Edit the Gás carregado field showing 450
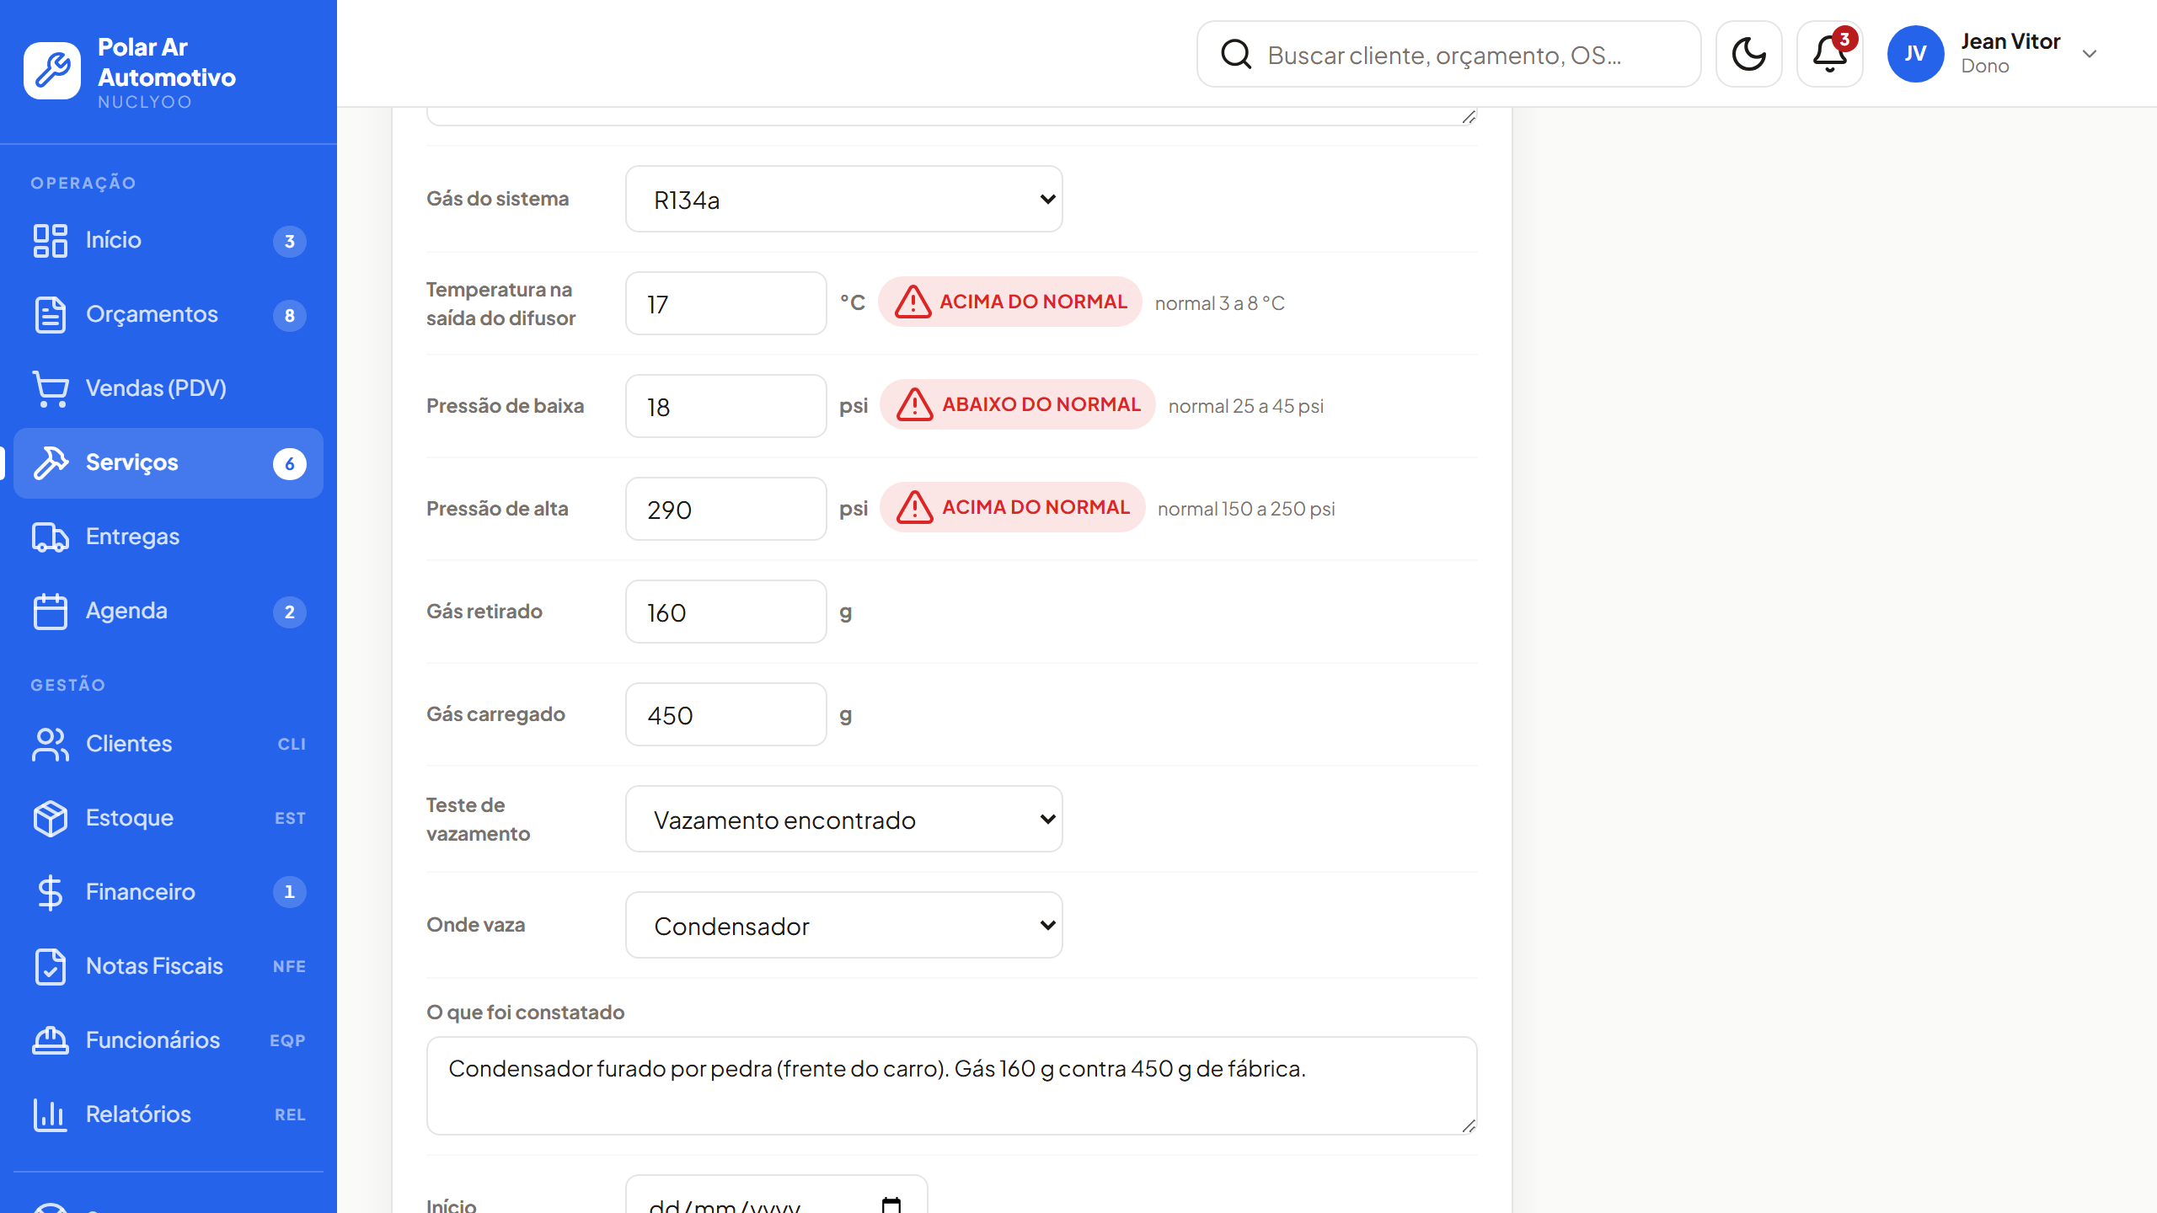This screenshot has height=1213, width=2157. pyautogui.click(x=726, y=715)
